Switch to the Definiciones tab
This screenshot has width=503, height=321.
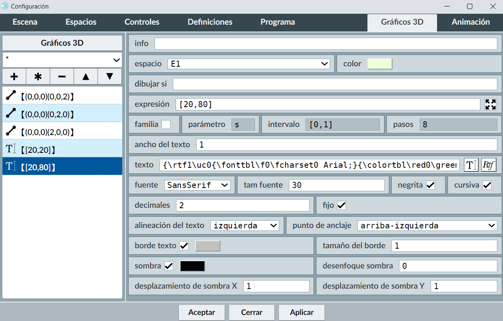tap(210, 22)
